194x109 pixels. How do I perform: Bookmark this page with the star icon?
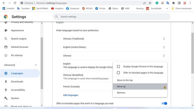[x=150, y=3]
